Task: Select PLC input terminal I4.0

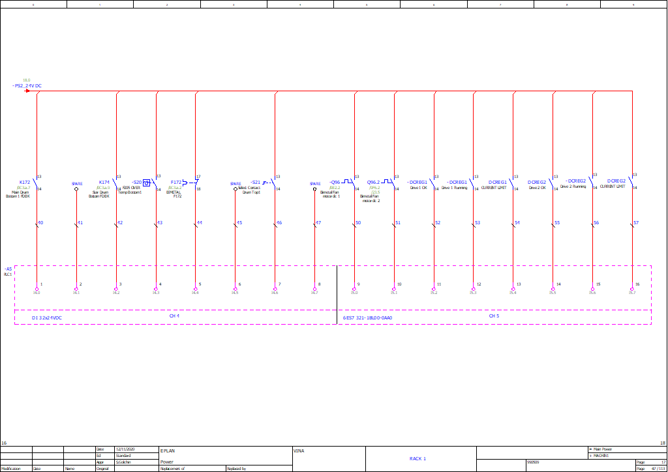Action: pyautogui.click(x=37, y=289)
